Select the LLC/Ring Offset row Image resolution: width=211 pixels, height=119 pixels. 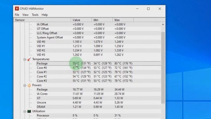pos(99,33)
